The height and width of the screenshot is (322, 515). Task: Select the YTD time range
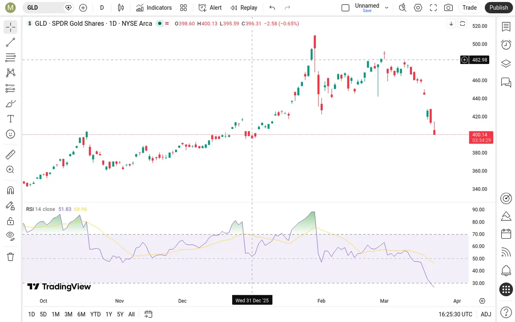tap(95, 314)
